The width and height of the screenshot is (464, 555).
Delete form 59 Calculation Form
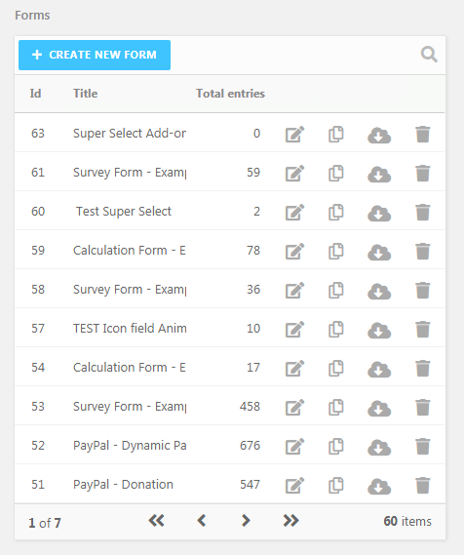pos(423,252)
